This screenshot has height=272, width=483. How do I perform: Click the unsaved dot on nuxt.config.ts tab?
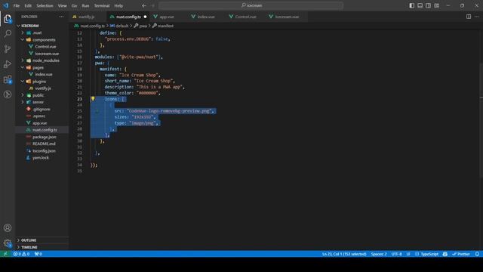coord(145,17)
